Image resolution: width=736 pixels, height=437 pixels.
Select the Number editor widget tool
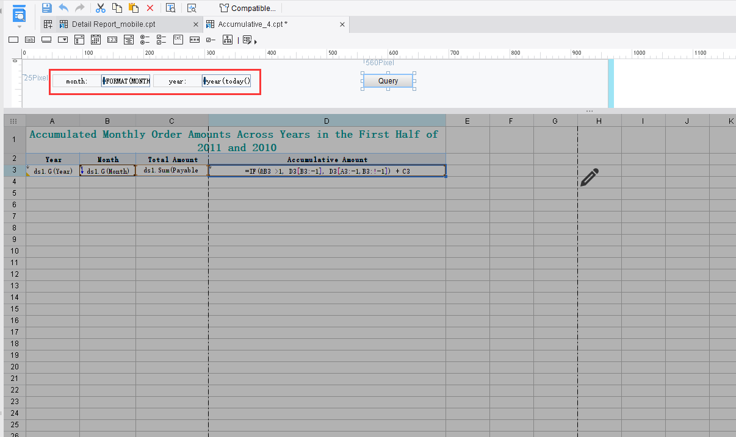[112, 39]
